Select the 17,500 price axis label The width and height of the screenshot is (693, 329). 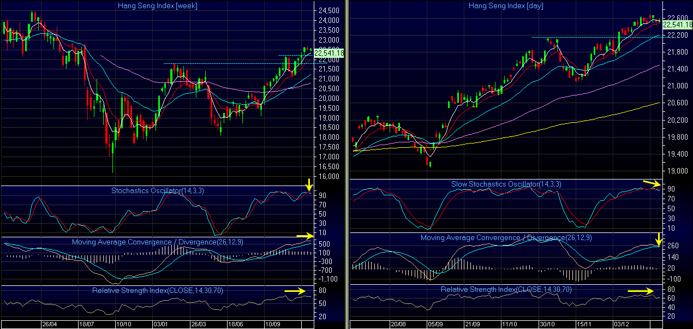[330, 147]
